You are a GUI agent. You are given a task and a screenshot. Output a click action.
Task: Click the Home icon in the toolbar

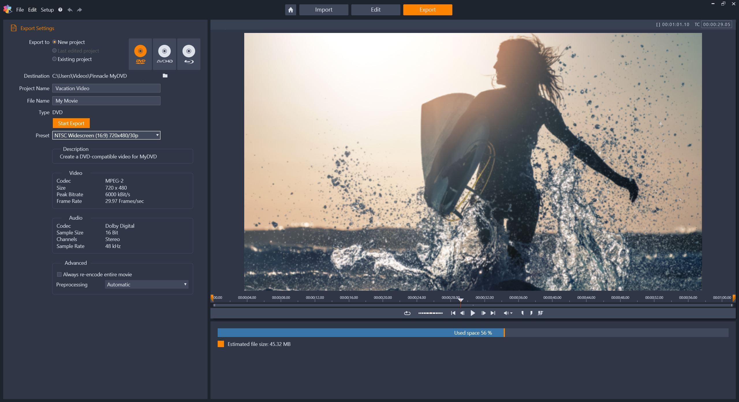pyautogui.click(x=290, y=10)
